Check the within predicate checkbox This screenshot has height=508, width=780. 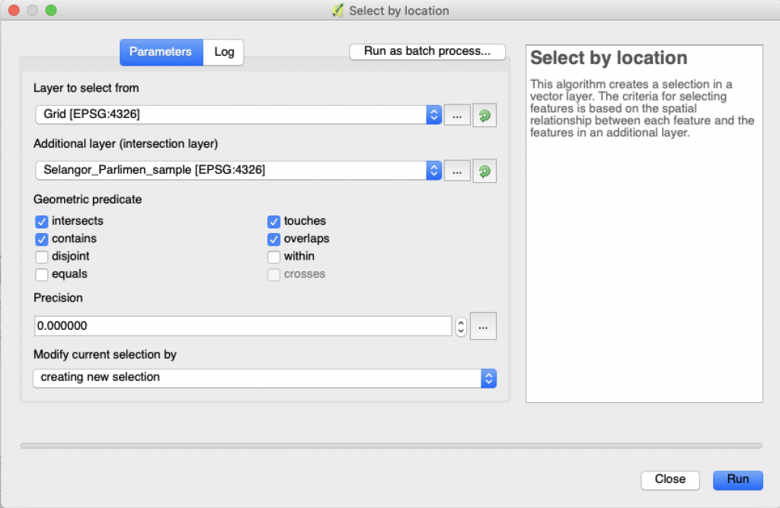274,257
